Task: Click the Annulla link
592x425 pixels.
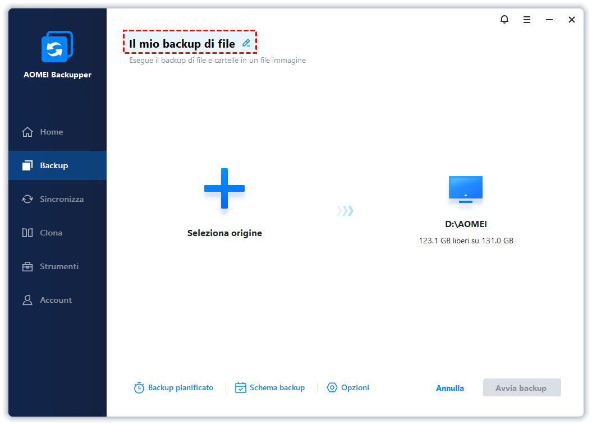Action: tap(449, 388)
